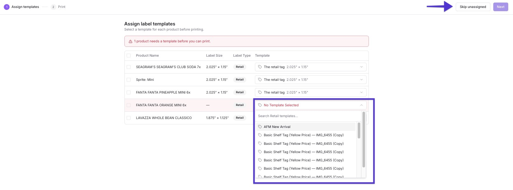The image size is (513, 190).
Task: Toggle the select-all checkbox in the table header
Action: (129, 55)
